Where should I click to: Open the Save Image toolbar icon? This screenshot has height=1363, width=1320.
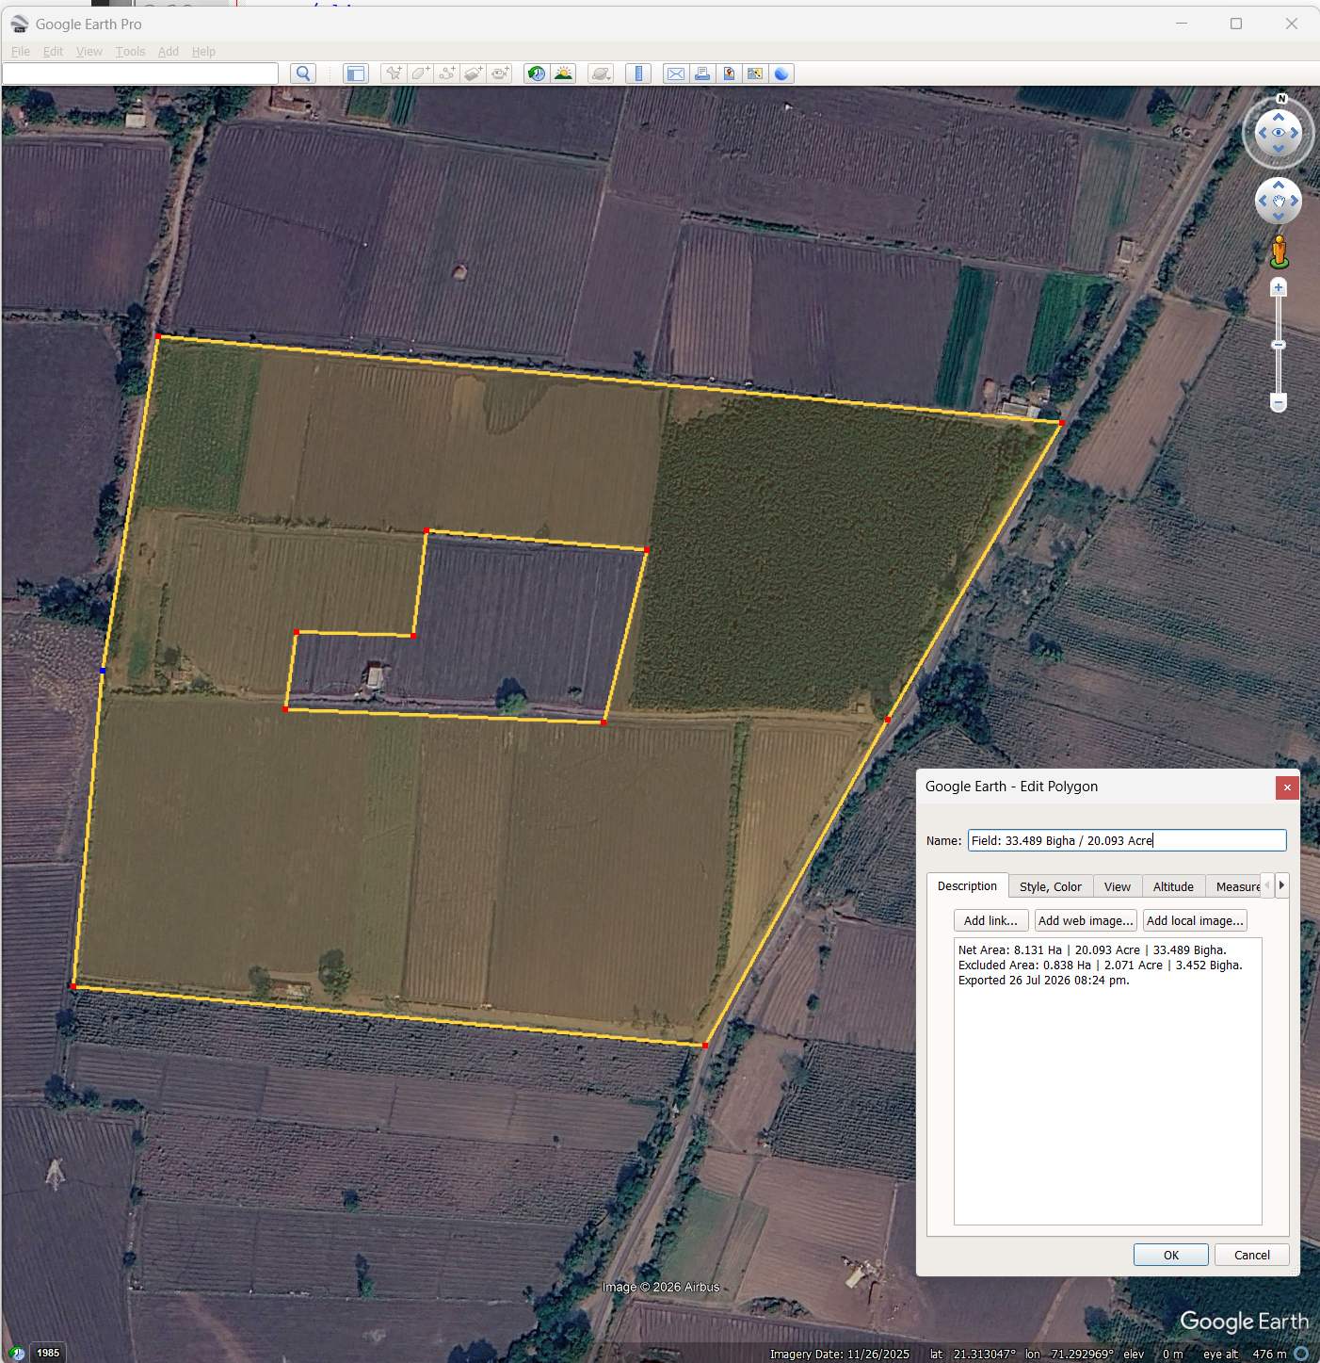[755, 73]
